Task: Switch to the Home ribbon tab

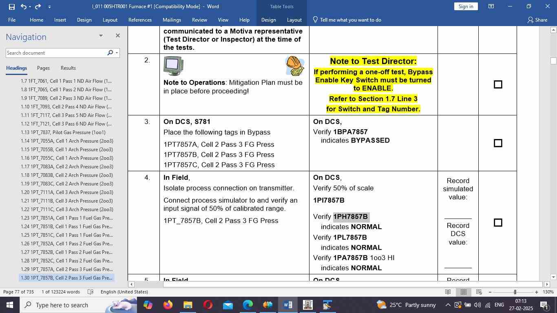Action: pyautogui.click(x=36, y=20)
